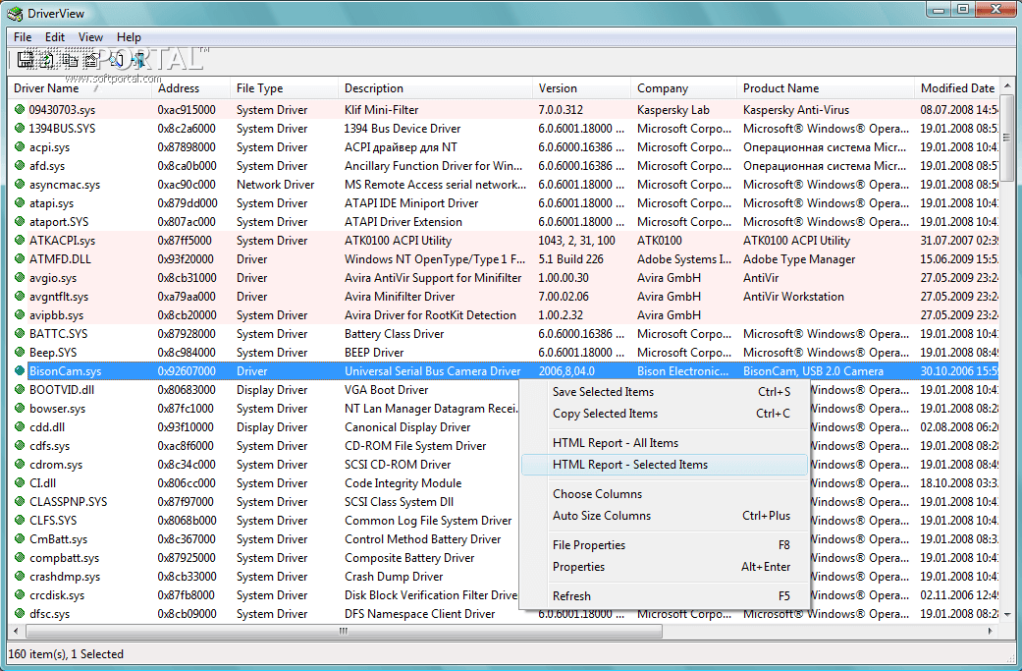Click 'Code Integrity Module' description
The height and width of the screenshot is (671, 1022).
(403, 483)
